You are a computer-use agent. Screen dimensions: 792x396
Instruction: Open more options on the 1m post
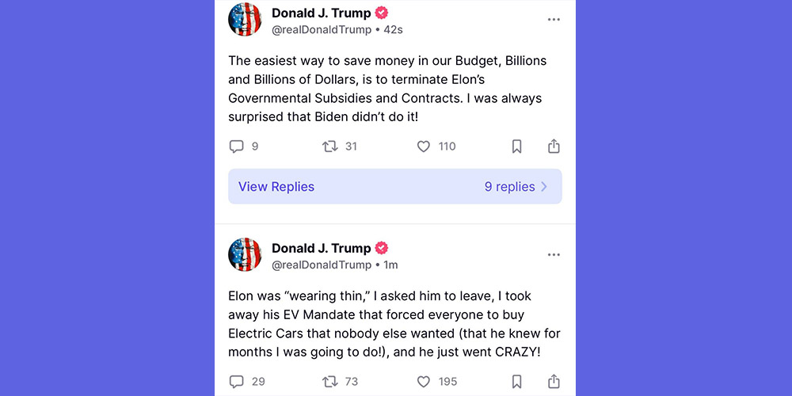(x=554, y=254)
